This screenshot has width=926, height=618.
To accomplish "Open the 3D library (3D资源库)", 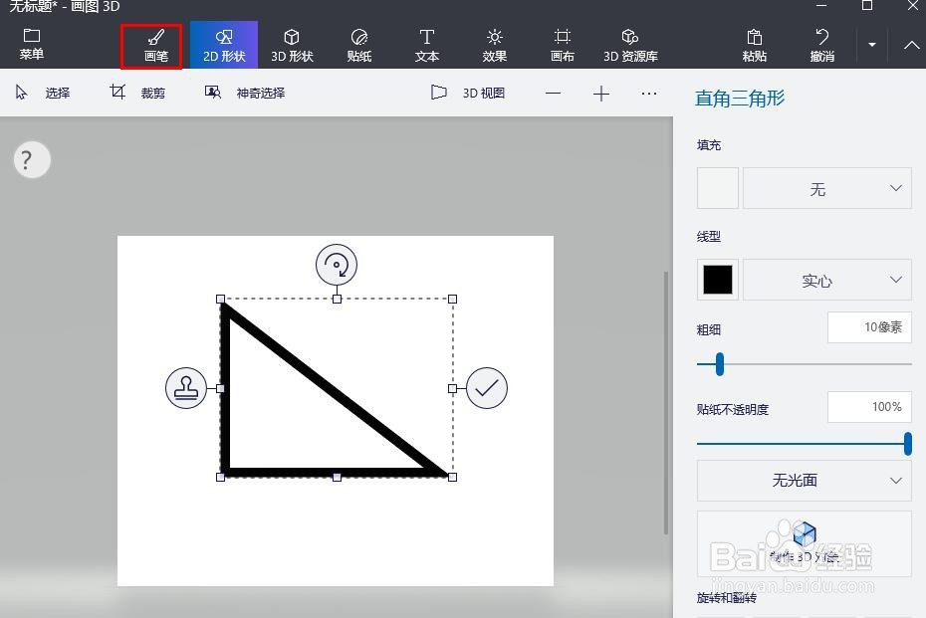I will pyautogui.click(x=629, y=44).
